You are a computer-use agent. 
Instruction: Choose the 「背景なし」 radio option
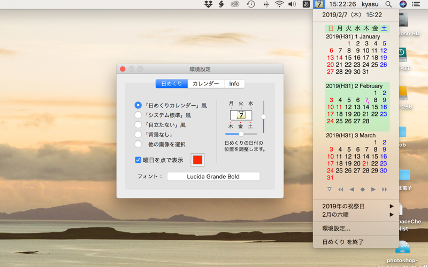click(138, 135)
